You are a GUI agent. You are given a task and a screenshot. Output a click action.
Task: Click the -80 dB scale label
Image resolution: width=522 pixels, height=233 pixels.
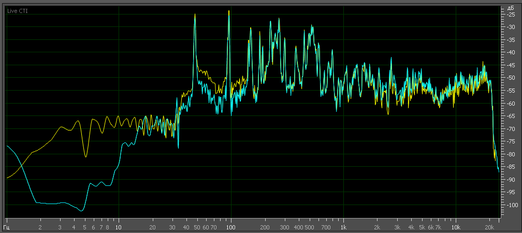[x=510, y=154]
